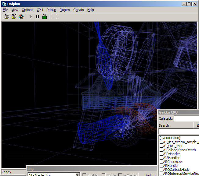
Task: Open an ELF file from toolbar
Action: (14, 16)
